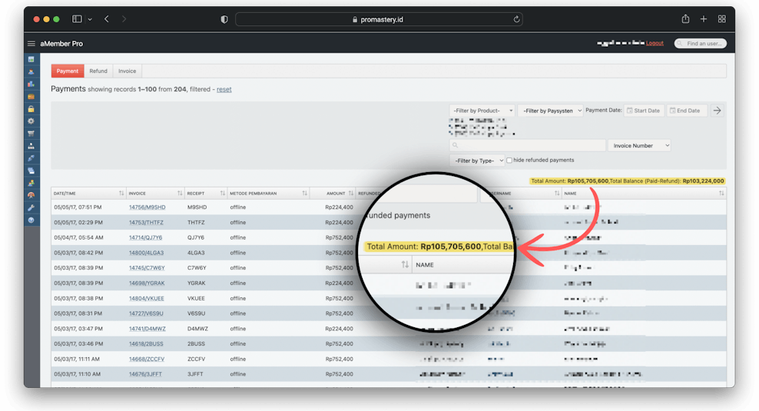The height and width of the screenshot is (411, 759).
Task: Open Filter by Product dropdown
Action: coord(482,111)
